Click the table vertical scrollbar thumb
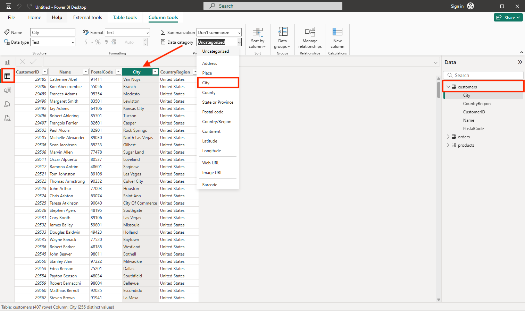The image size is (525, 311). pyautogui.click(x=439, y=90)
